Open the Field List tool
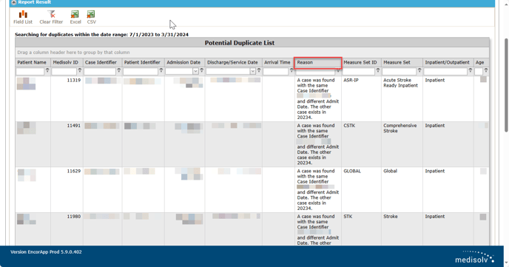The image size is (509, 267). [23, 17]
